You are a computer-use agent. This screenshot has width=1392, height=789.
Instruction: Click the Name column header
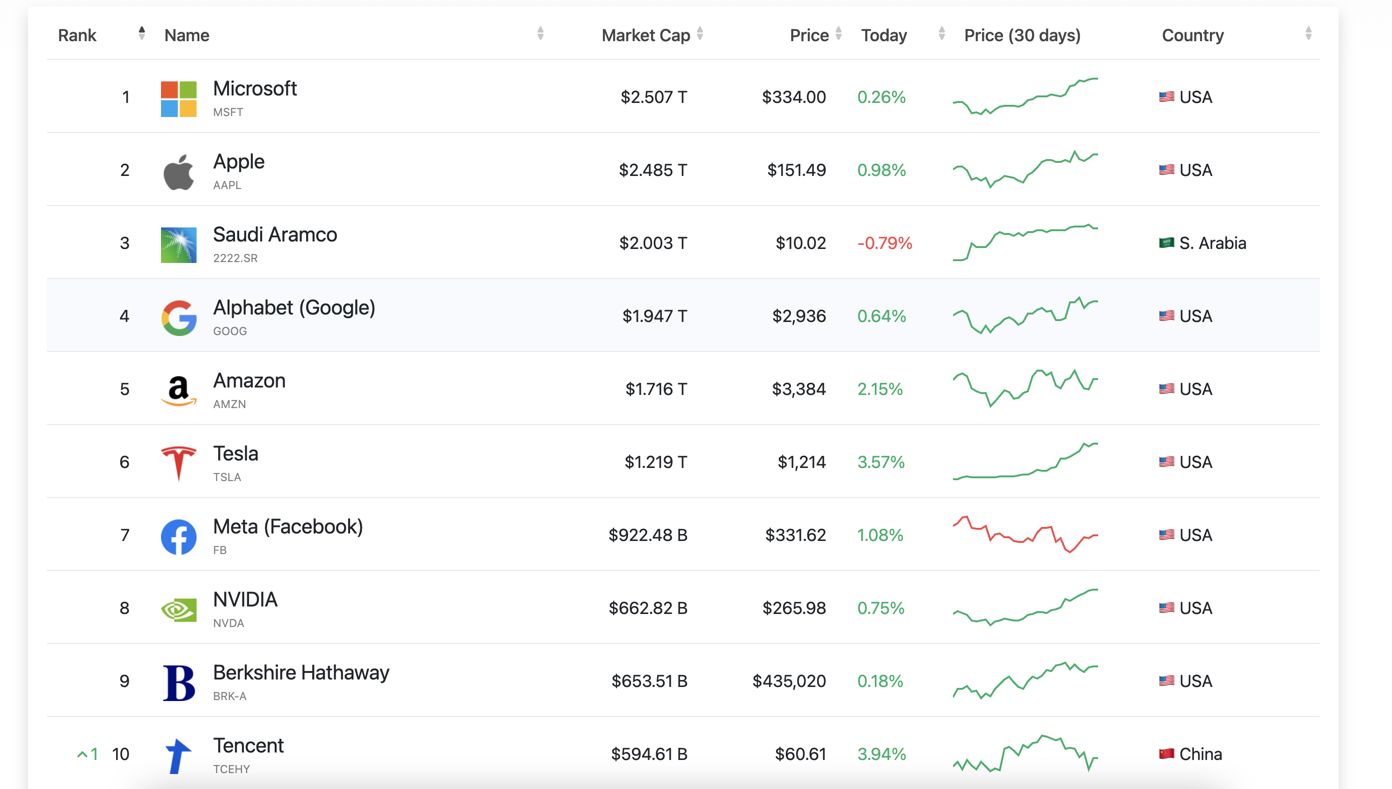187,35
